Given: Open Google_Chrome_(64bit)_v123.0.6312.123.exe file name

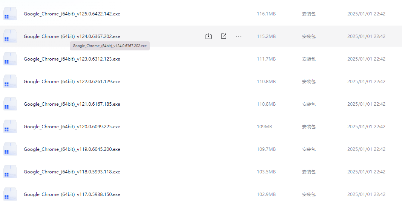Looking at the screenshot, I should coord(72,59).
